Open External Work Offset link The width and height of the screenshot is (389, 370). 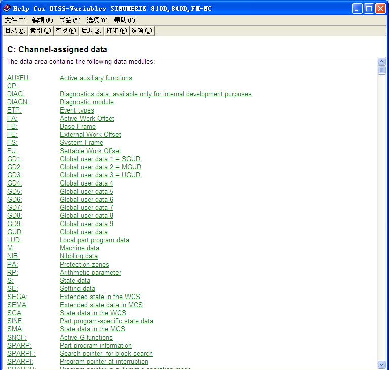coord(90,135)
